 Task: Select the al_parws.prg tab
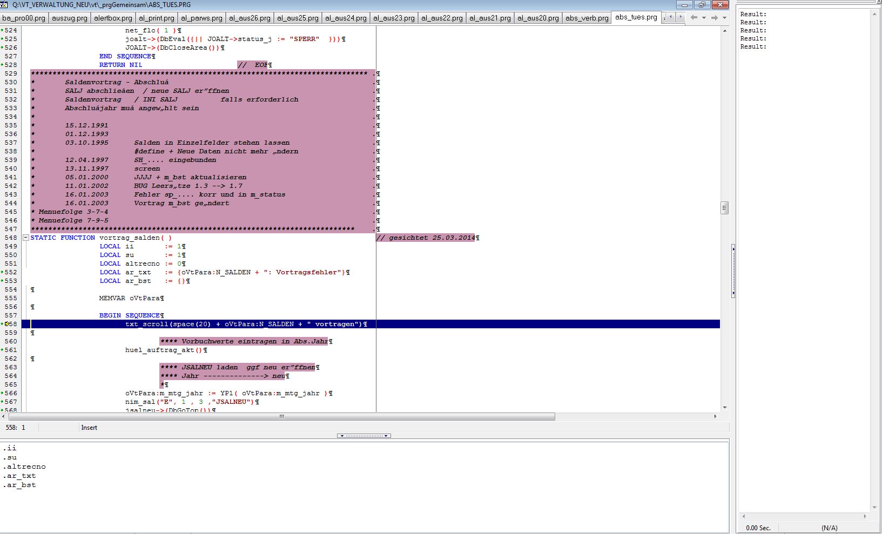point(201,18)
